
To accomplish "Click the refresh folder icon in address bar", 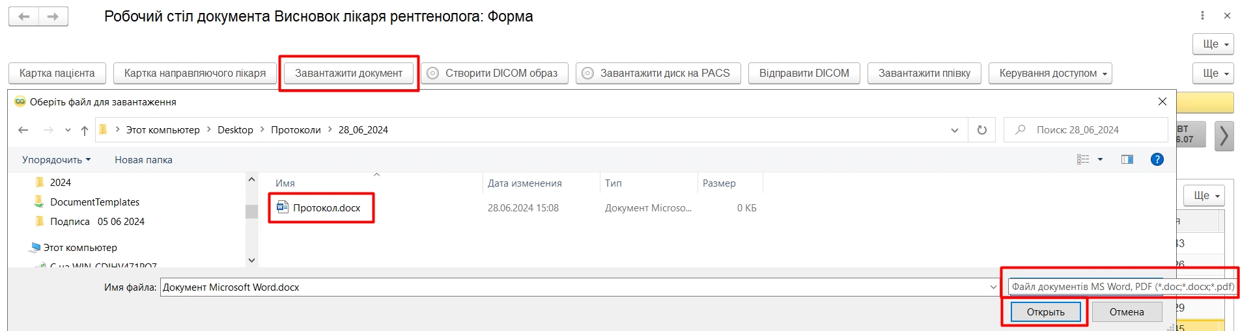I will click(x=981, y=130).
